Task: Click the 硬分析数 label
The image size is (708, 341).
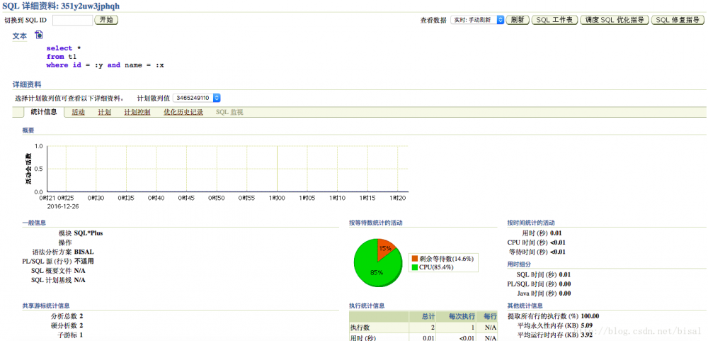Action: pos(64,325)
